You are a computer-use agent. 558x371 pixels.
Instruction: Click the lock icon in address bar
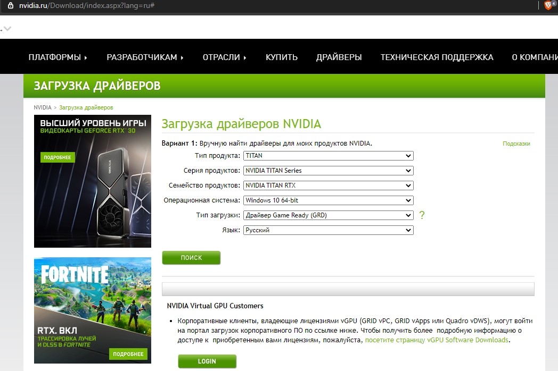coord(11,5)
